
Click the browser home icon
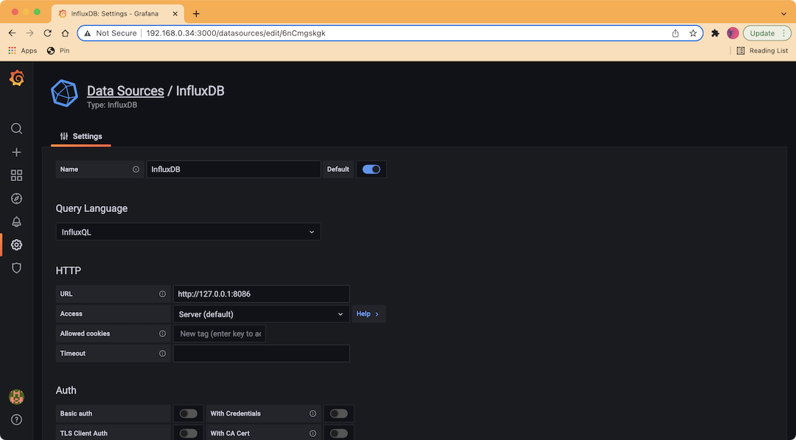coord(65,33)
